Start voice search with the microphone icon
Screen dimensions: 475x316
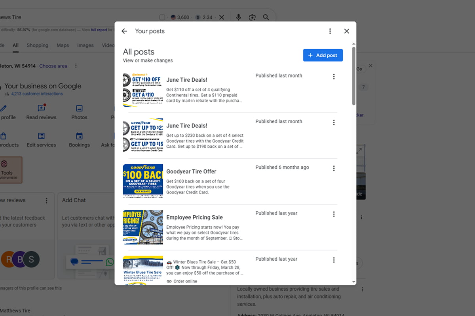click(238, 17)
